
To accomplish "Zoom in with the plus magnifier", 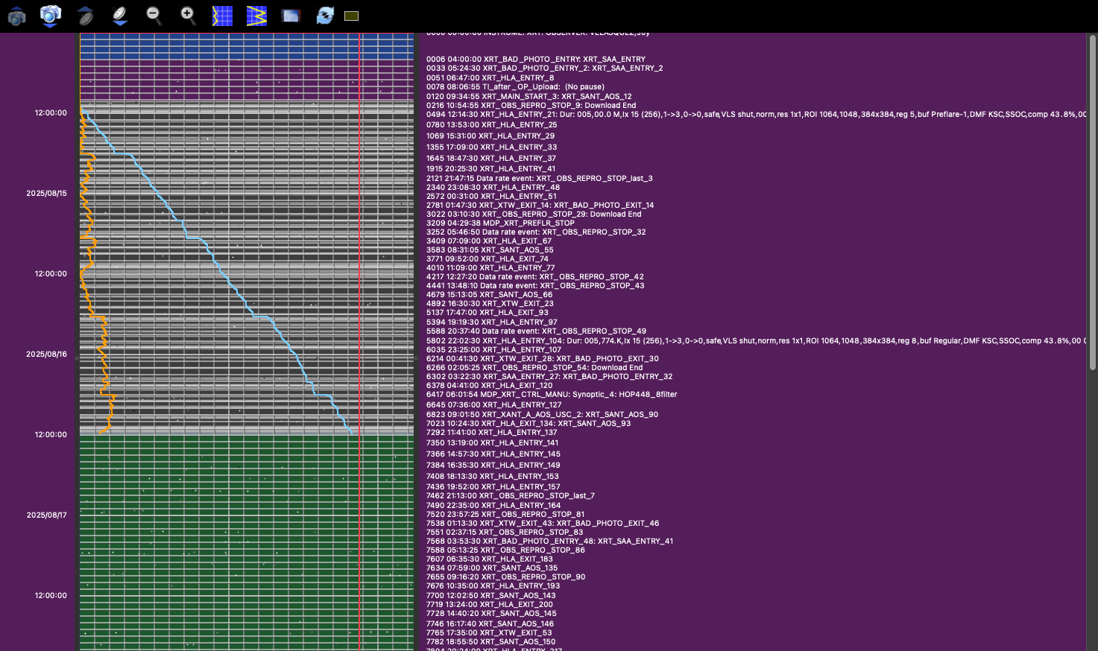I will point(188,16).
